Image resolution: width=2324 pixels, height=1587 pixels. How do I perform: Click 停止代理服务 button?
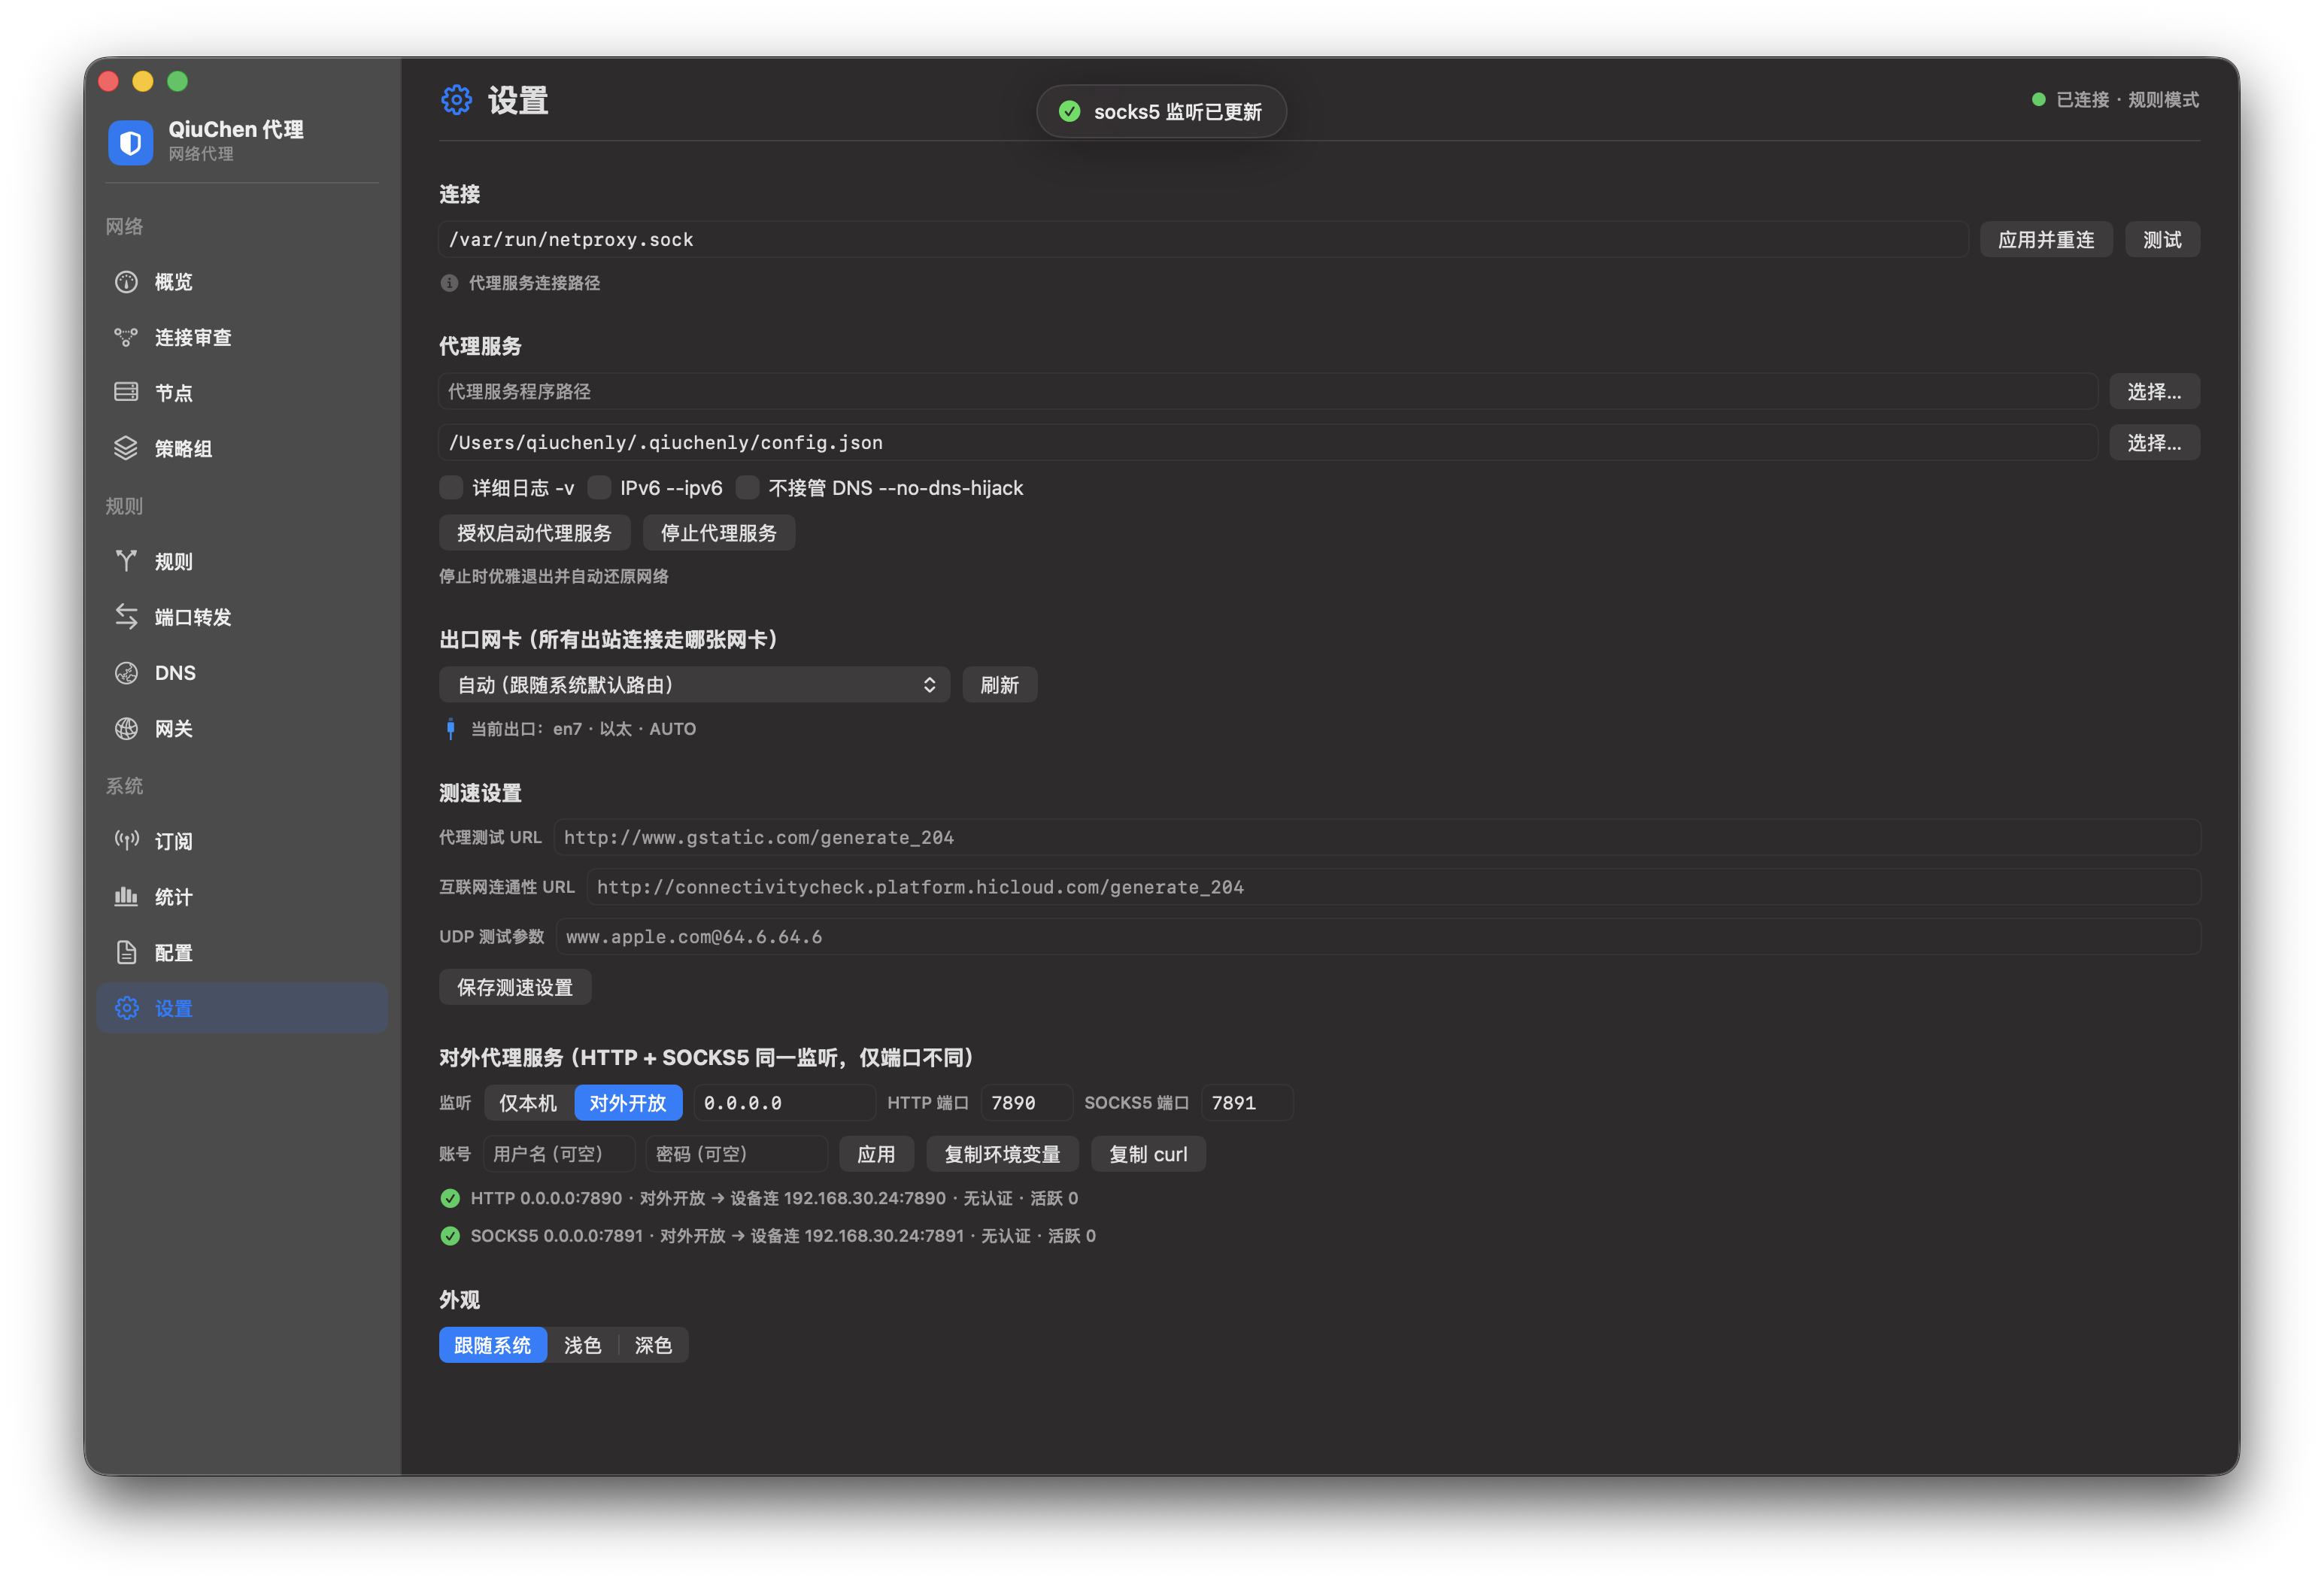click(718, 533)
